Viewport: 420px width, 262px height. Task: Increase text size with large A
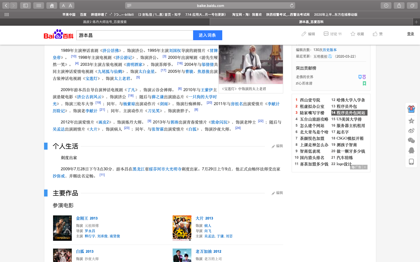[71, 6]
